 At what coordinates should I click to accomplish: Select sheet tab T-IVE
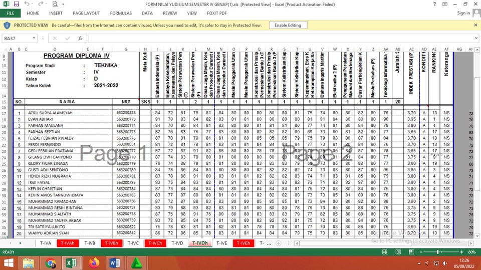221,243
